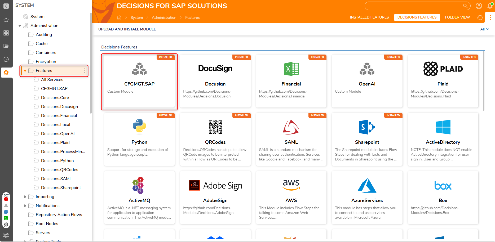This screenshot has width=495, height=242.
Task: Click the monitor icon at the sidebar bottom
Action: 6,235
